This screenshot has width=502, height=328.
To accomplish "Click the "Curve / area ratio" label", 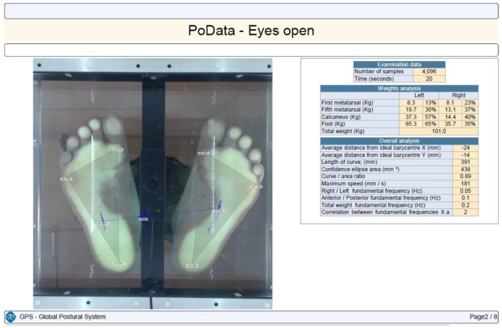I will 343,177.
